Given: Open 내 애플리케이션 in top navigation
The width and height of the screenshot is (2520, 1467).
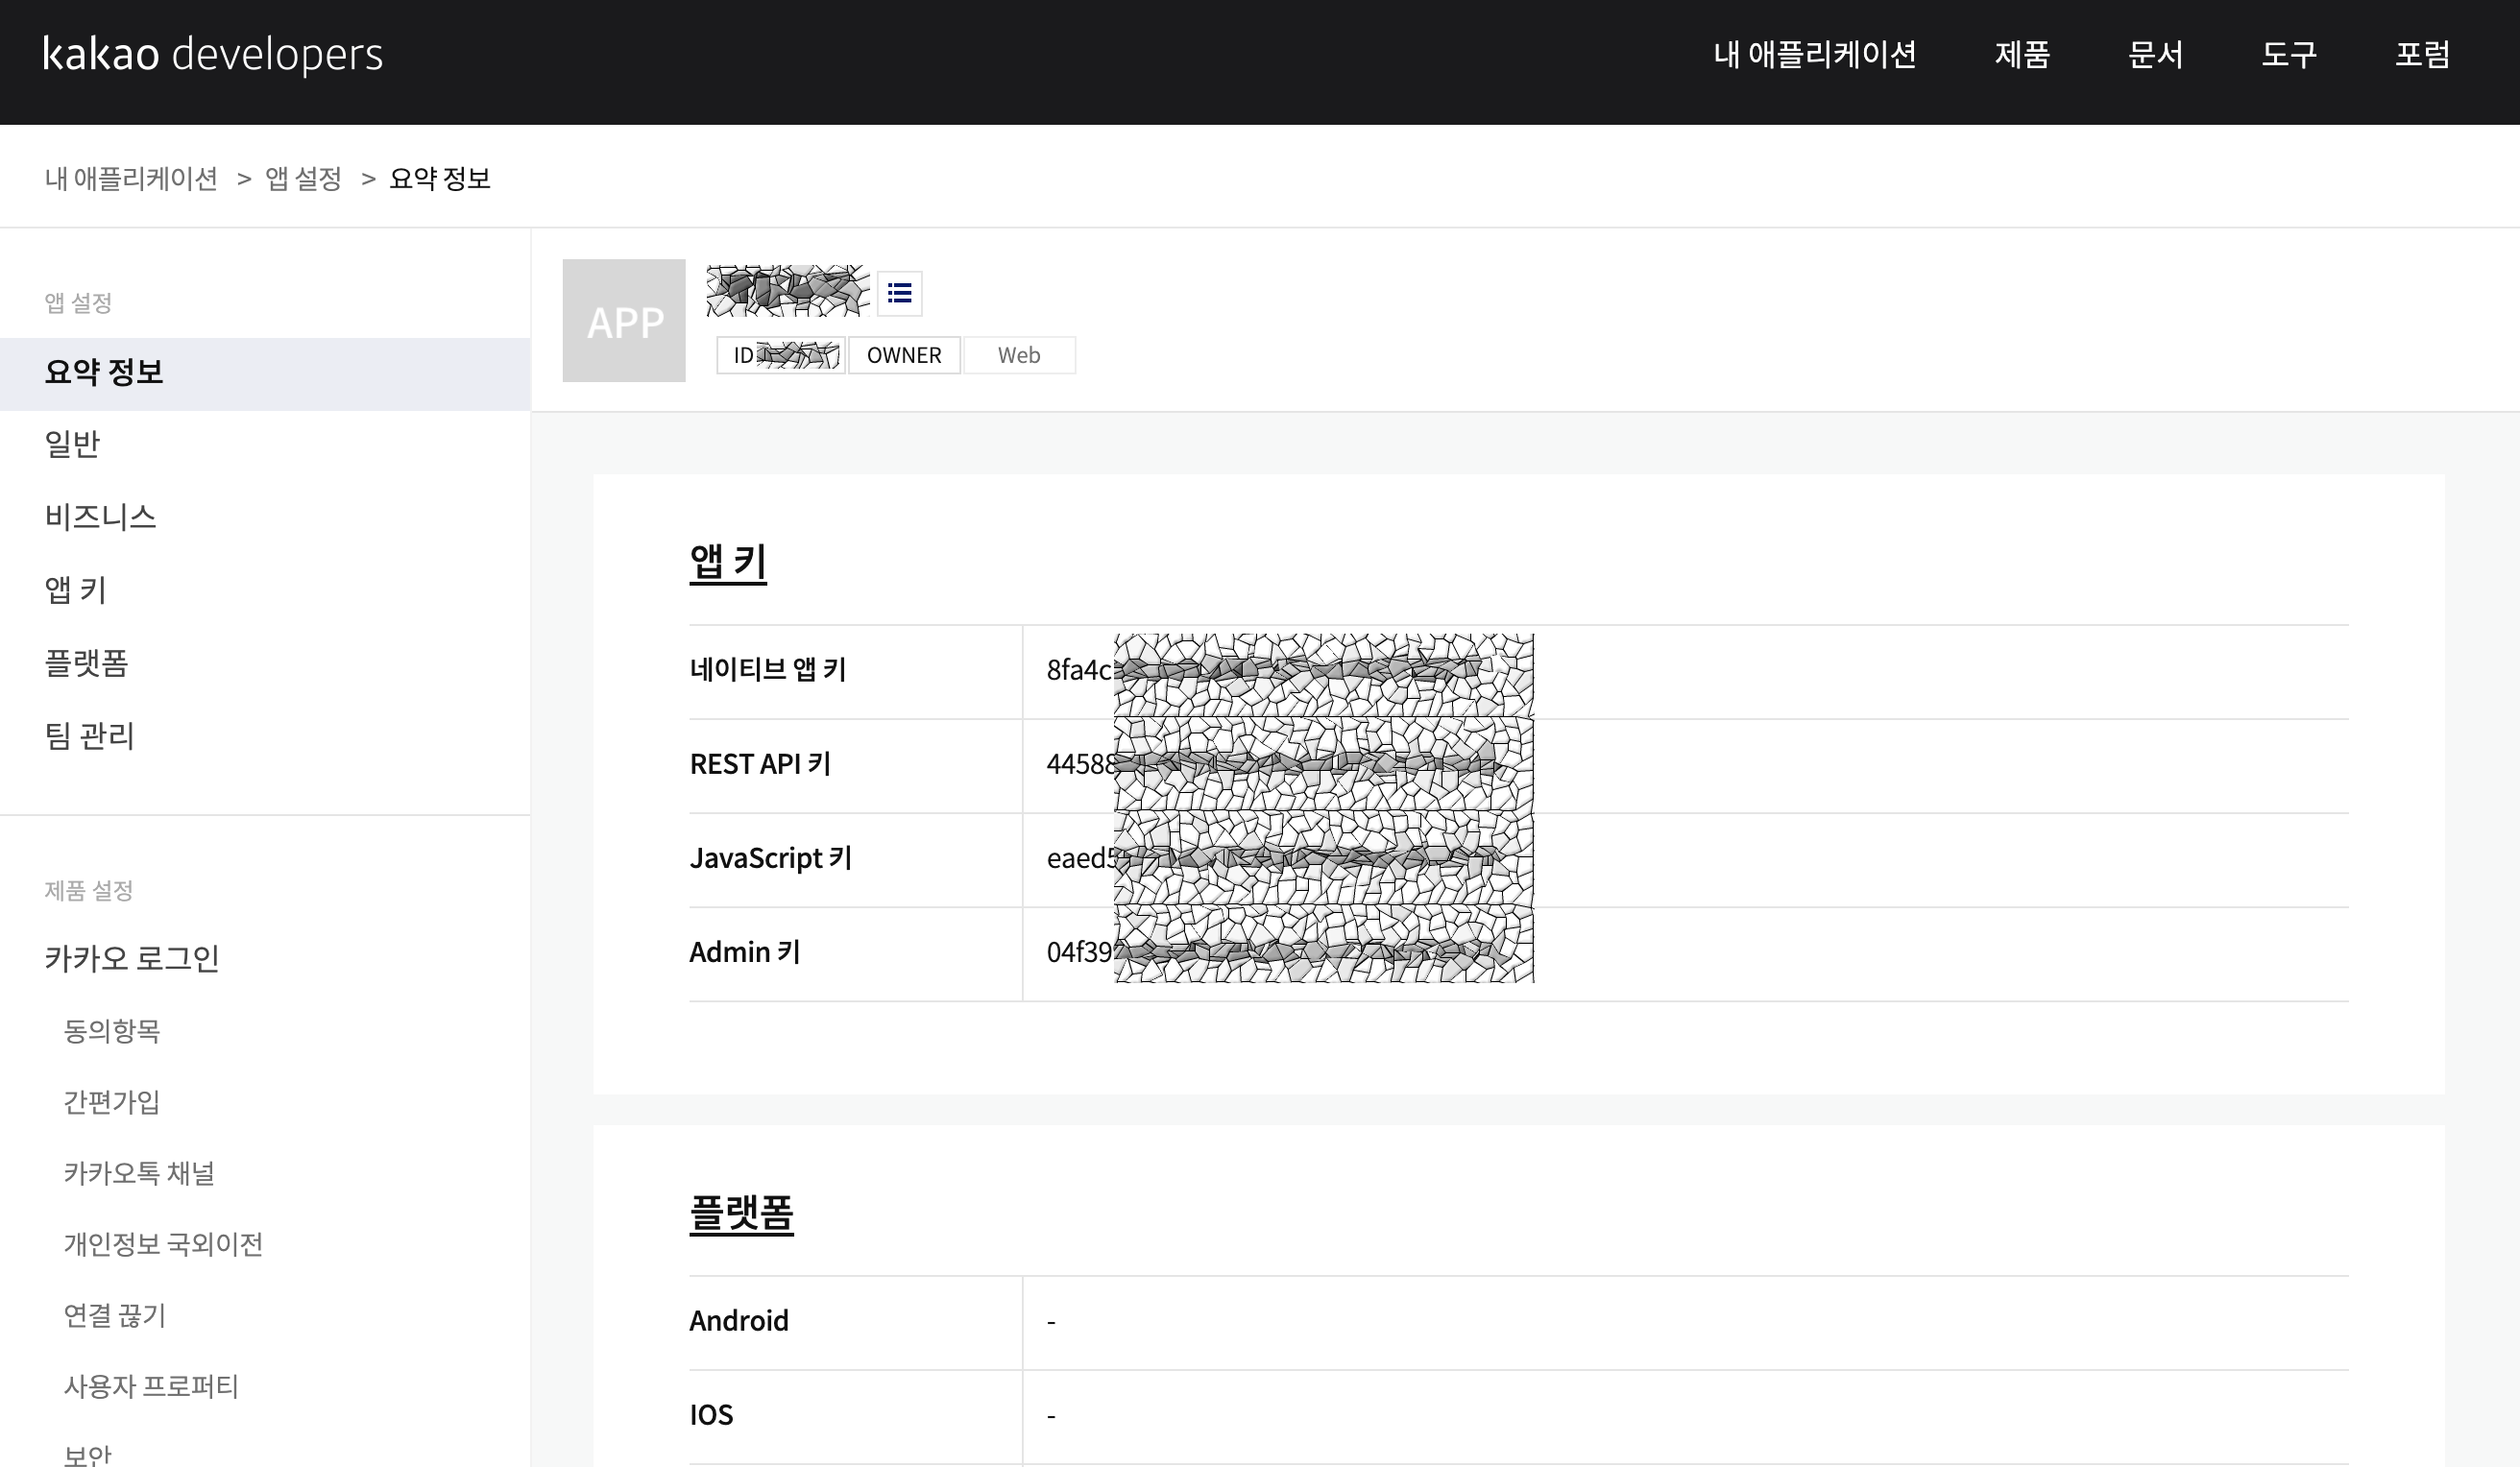Looking at the screenshot, I should [1814, 54].
